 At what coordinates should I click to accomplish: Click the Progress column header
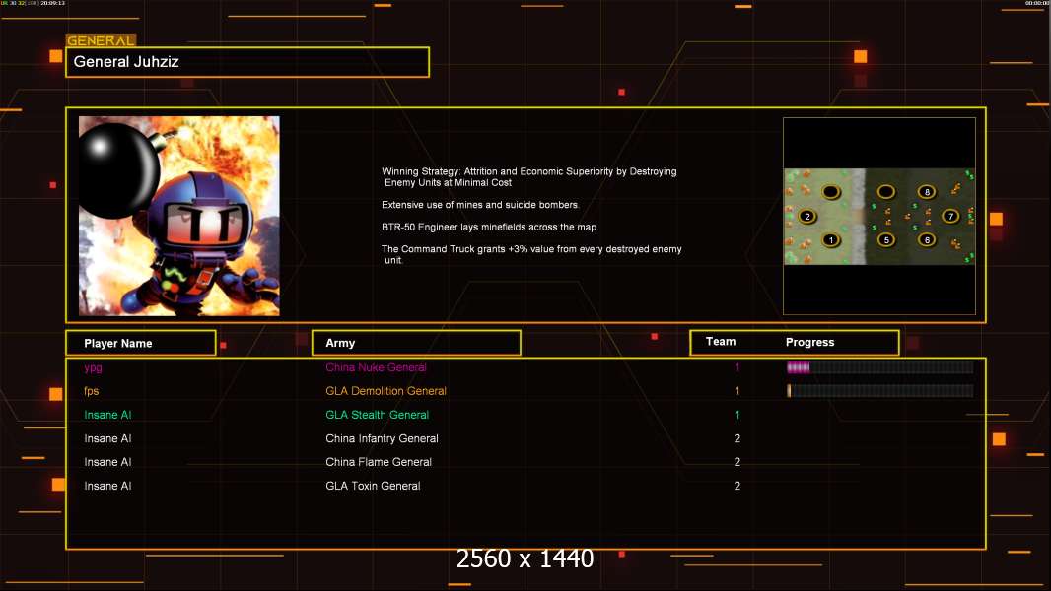809,342
